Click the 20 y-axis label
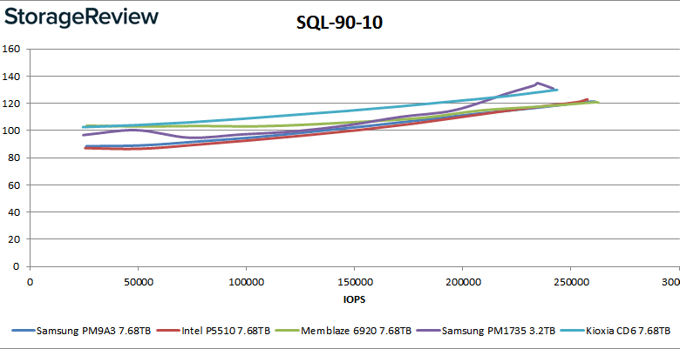 pyautogui.click(x=14, y=239)
